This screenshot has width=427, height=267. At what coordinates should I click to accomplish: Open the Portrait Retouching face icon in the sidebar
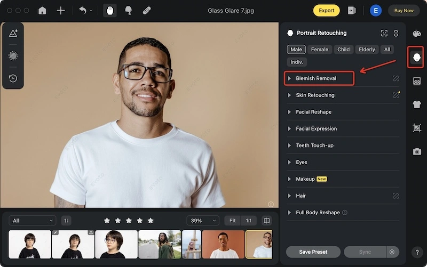click(x=416, y=57)
